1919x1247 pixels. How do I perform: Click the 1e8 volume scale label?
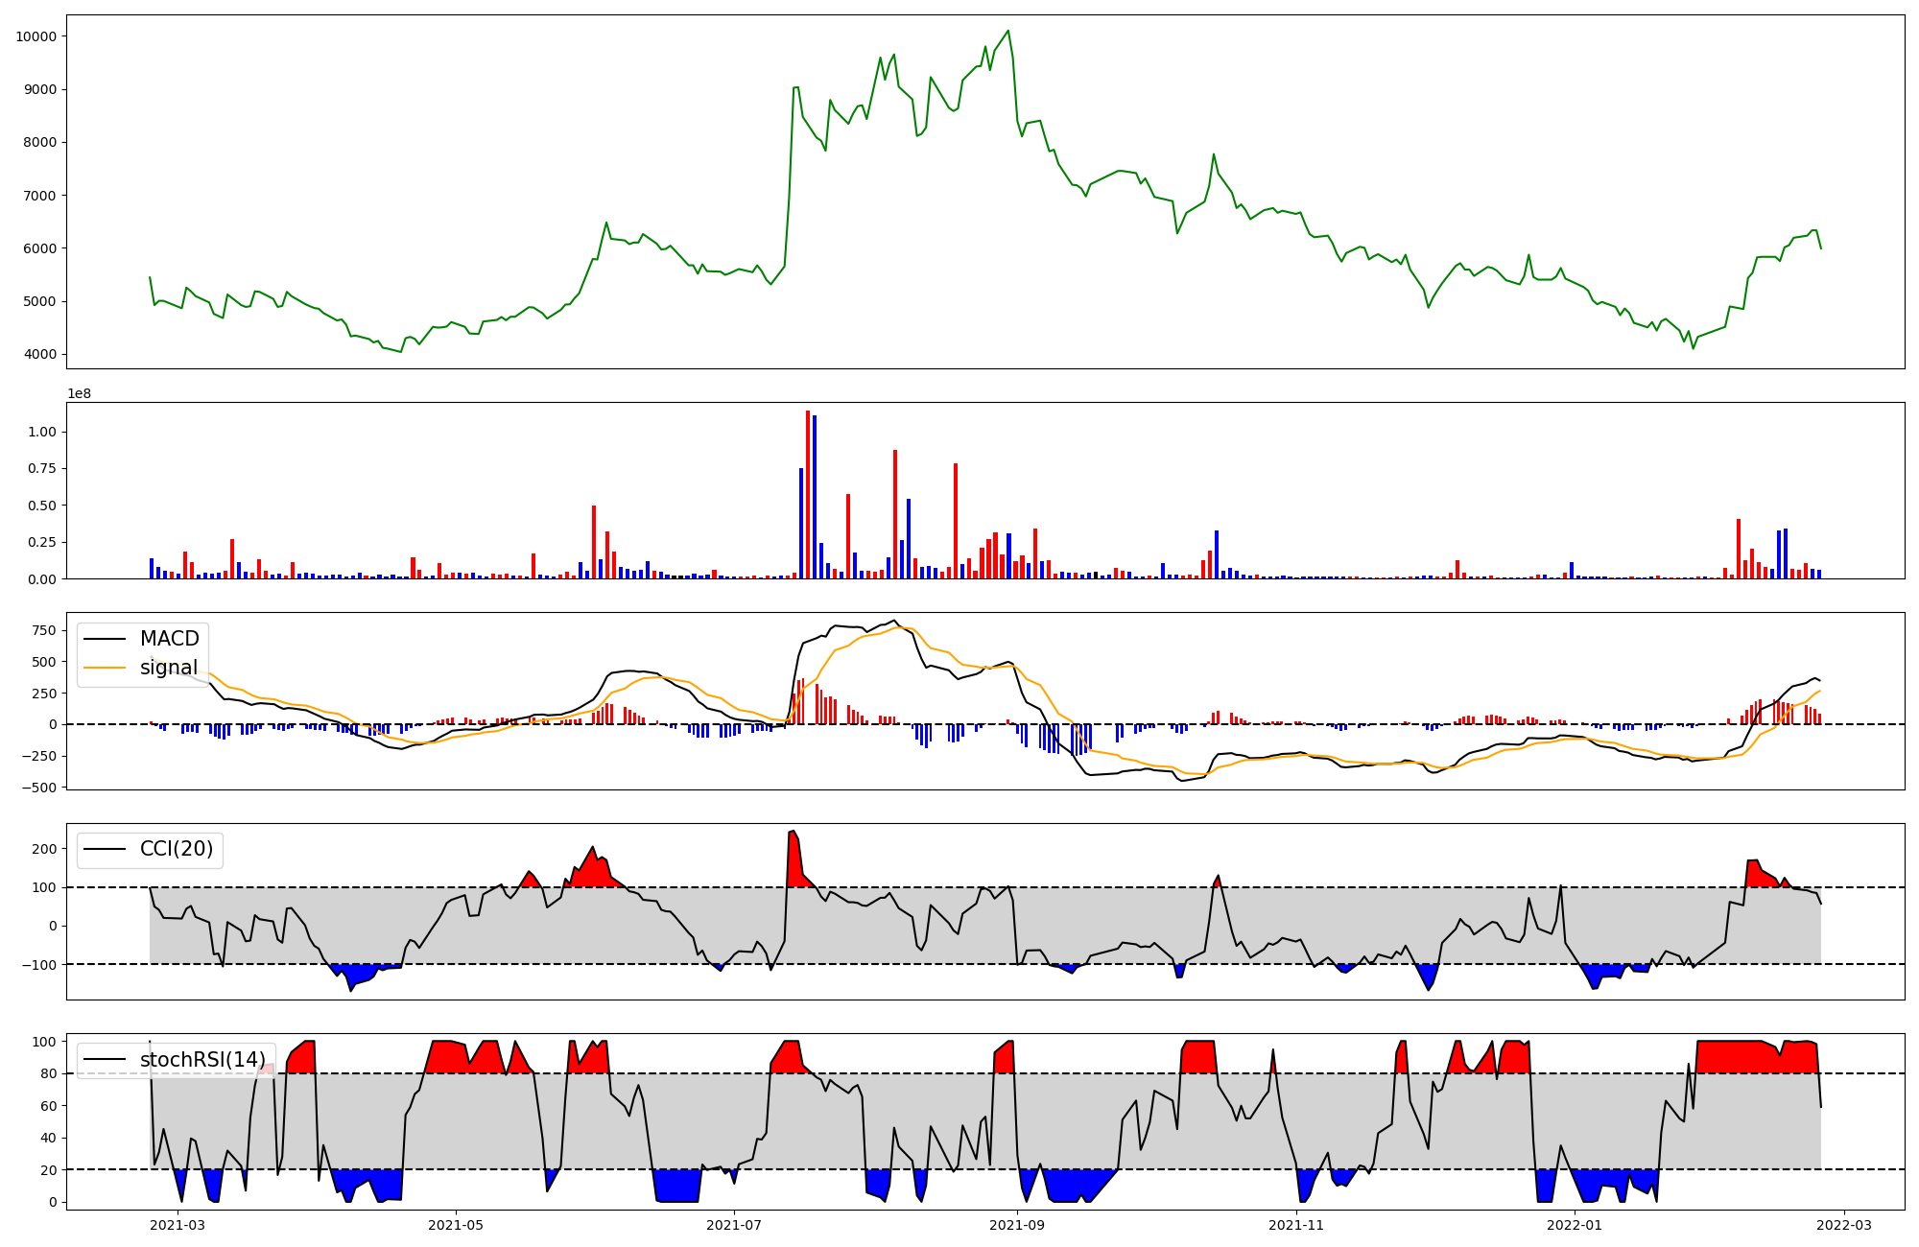coord(79,393)
